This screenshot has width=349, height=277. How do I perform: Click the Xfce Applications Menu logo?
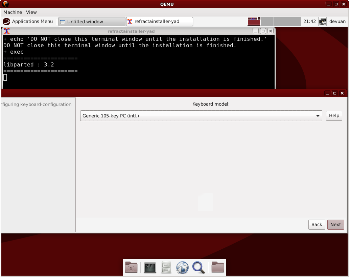click(6, 22)
